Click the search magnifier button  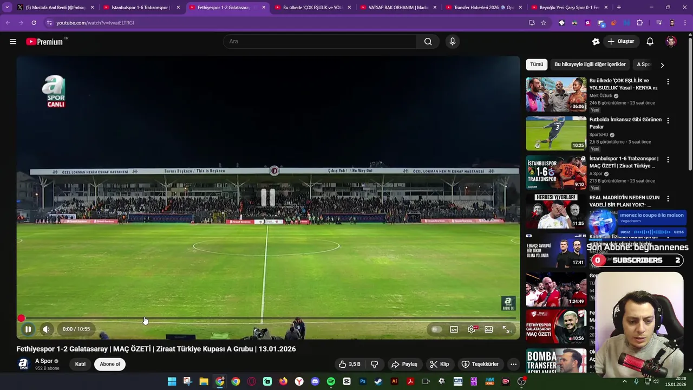pyautogui.click(x=428, y=42)
